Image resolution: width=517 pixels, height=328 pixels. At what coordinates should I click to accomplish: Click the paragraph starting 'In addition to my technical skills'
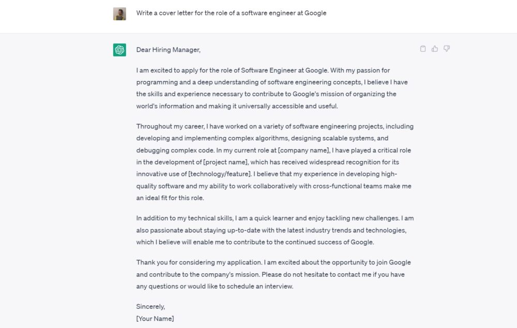tap(274, 230)
